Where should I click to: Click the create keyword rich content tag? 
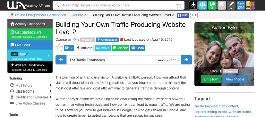pyautogui.click(x=216, y=106)
